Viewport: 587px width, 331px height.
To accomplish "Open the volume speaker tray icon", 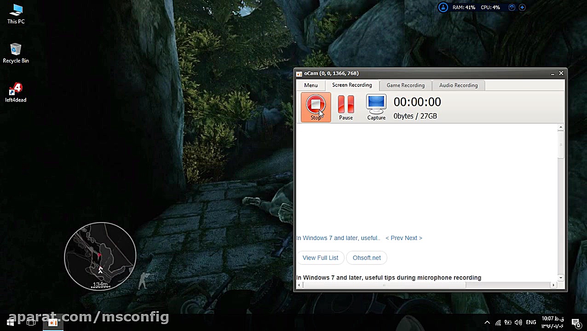I will click(518, 323).
